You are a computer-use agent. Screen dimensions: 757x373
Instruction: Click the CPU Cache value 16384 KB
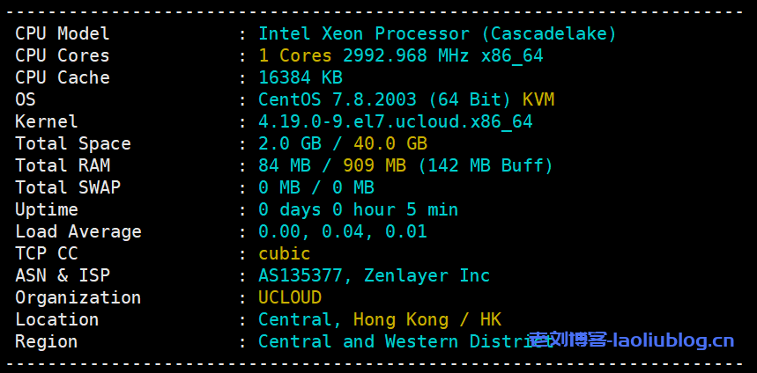[300, 77]
